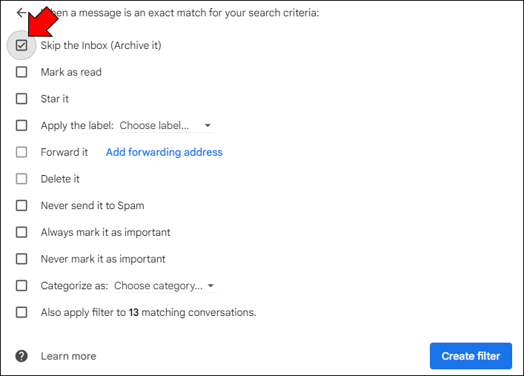Image resolution: width=524 pixels, height=376 pixels.
Task: Tick Always mark it as important
Action: coord(21,232)
